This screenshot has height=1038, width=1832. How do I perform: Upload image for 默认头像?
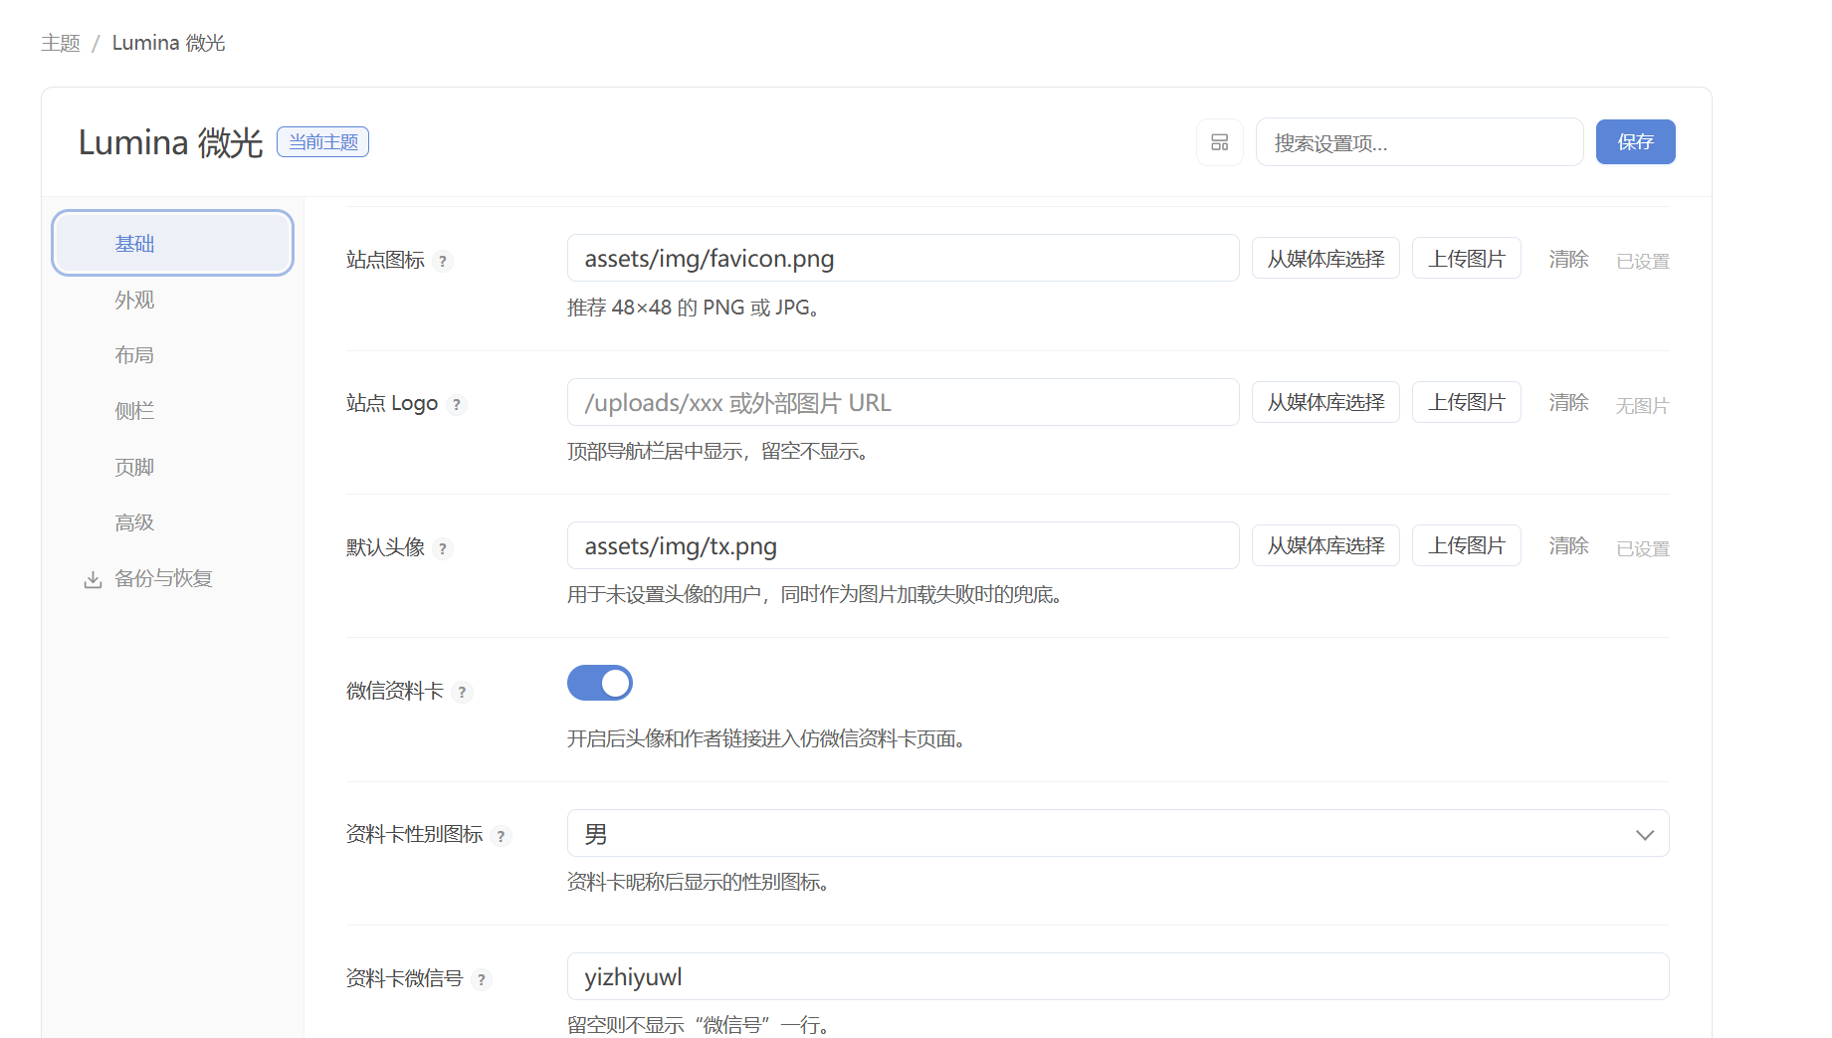1466,545
